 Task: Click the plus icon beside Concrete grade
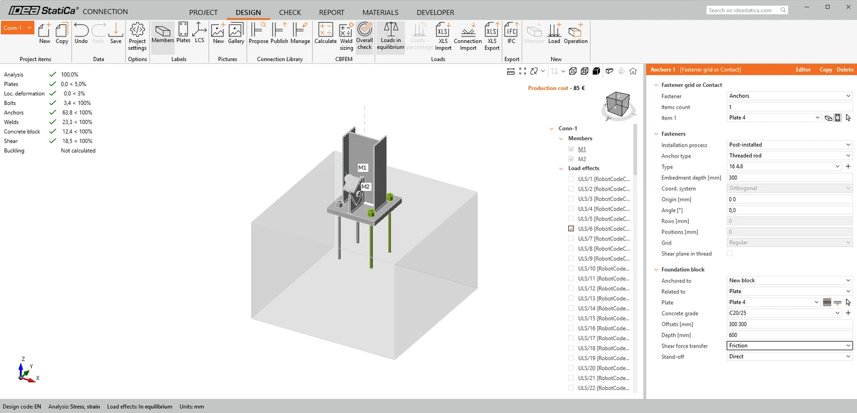pos(848,313)
